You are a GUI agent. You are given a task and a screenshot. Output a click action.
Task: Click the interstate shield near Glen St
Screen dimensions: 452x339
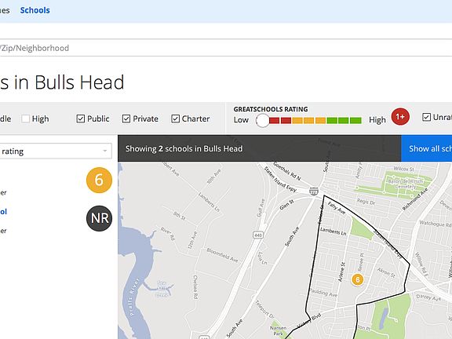pos(314,191)
